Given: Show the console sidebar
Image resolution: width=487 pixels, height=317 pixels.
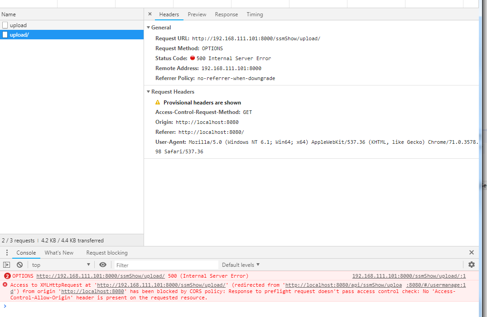Looking at the screenshot, I should click(x=6, y=265).
